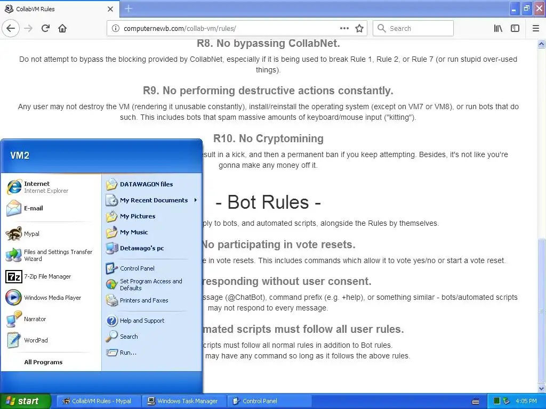Expand the My Recent Documents submenu arrow
This screenshot has width=546, height=409.
coord(196,200)
